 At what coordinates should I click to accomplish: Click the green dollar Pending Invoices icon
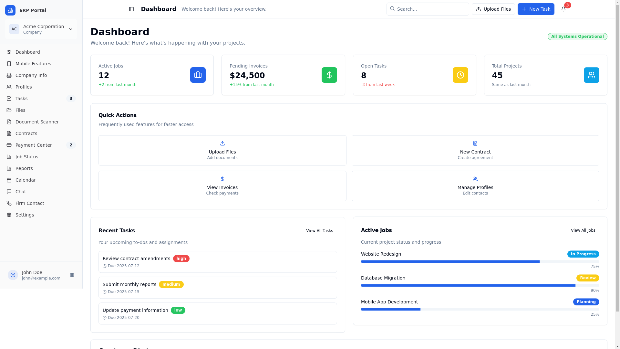(x=329, y=75)
